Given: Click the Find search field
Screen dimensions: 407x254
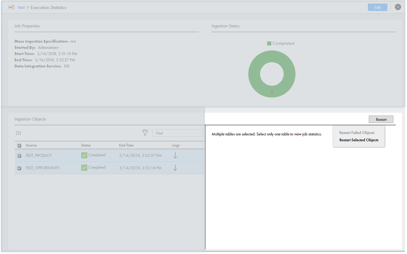Looking at the screenshot, I should (177, 133).
